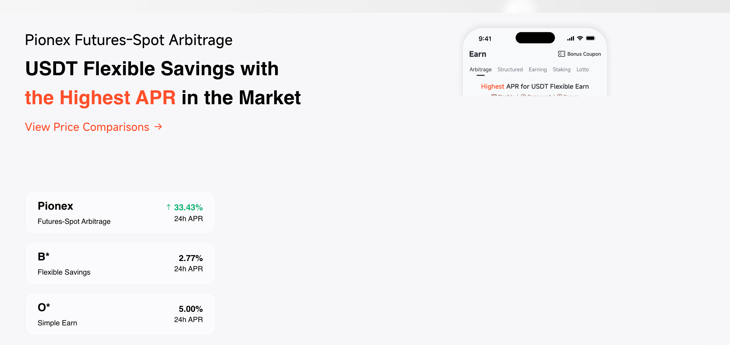The width and height of the screenshot is (730, 345).
Task: Select the B* Flexible Savings card
Action: (120, 263)
